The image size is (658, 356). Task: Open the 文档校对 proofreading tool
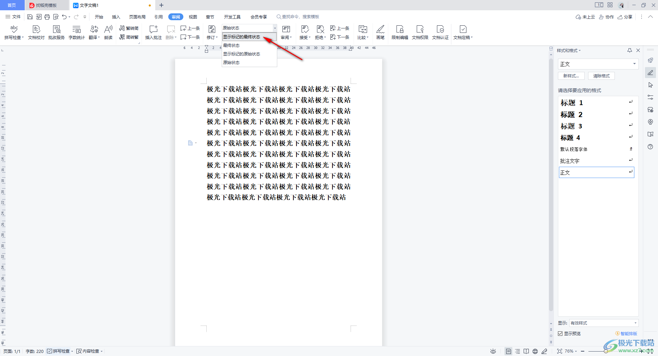(36, 33)
